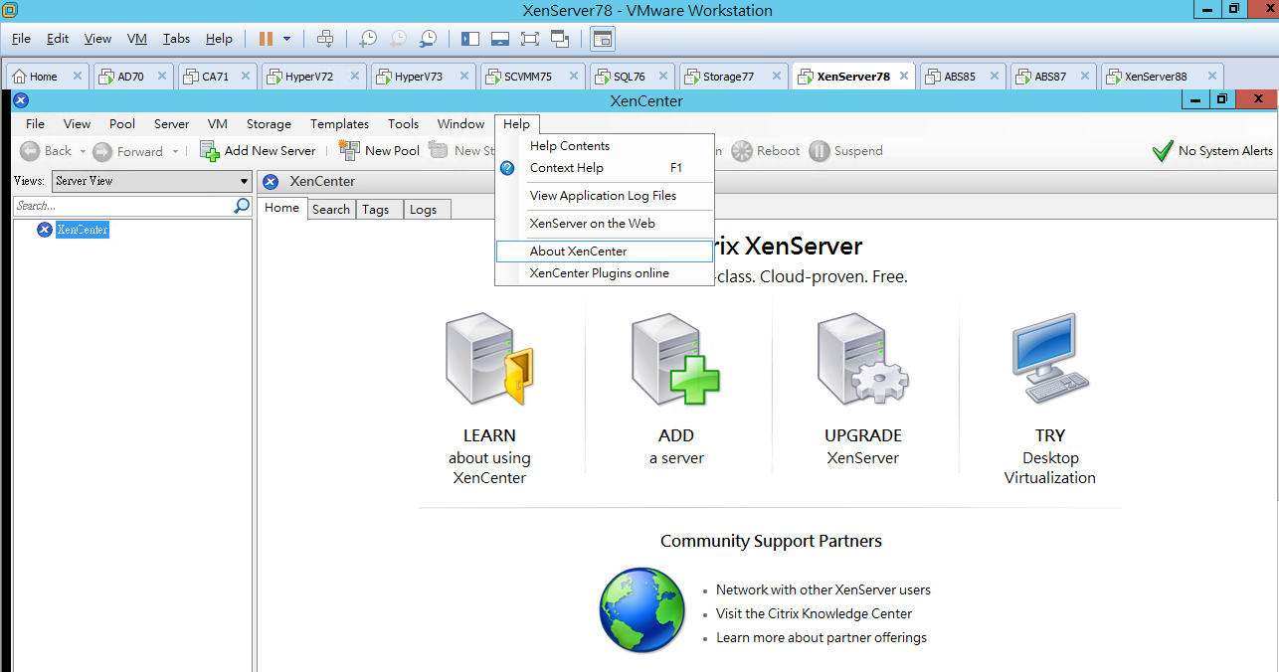Click the TRY Desktop Virtualization icon

[1050, 360]
